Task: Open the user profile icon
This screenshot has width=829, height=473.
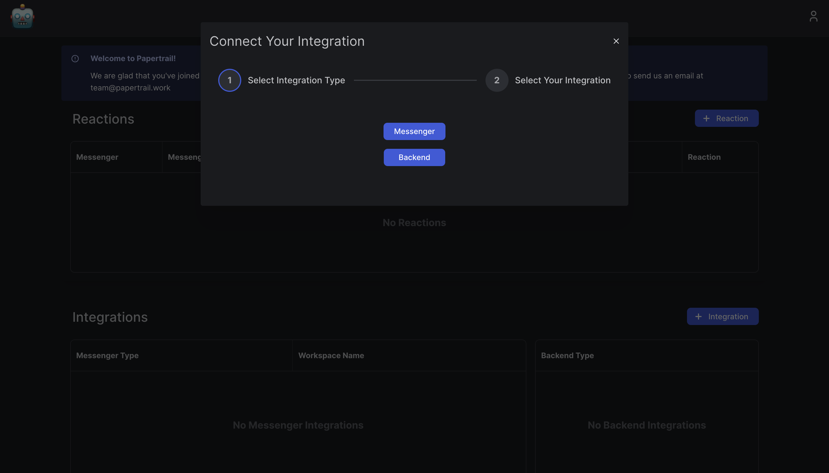Action: click(x=813, y=16)
